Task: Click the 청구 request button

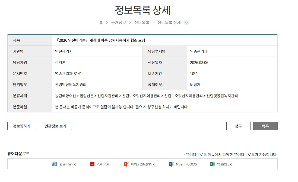Action: click(238, 126)
